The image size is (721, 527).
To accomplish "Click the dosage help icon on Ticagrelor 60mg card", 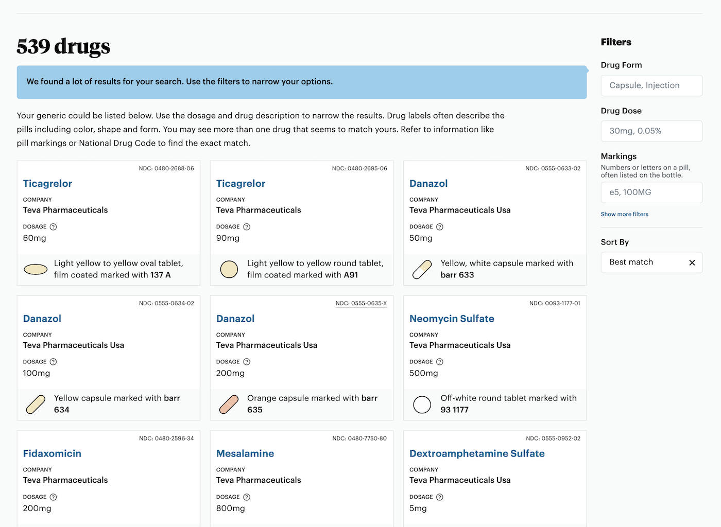I will coord(54,226).
